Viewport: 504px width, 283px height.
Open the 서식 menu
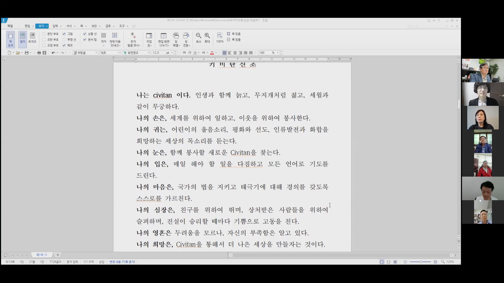coord(69,26)
